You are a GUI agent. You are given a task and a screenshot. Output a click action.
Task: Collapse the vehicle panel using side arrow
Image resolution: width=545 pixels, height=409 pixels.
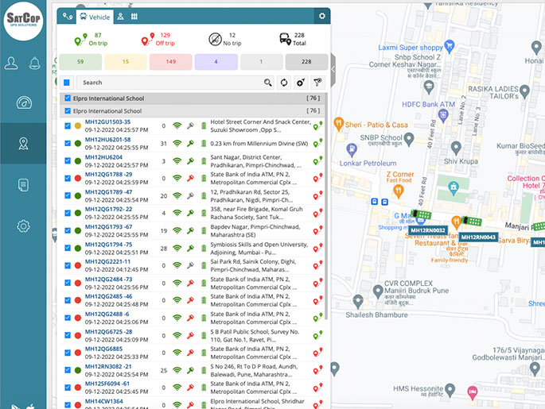tap(333, 70)
